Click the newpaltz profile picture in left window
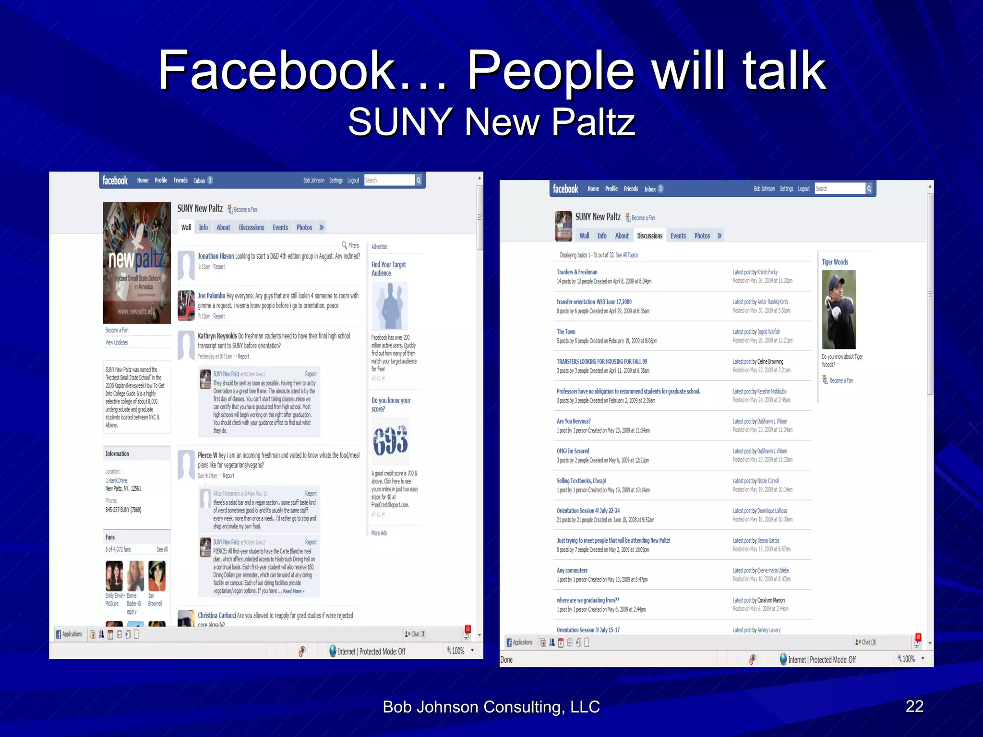This screenshot has width=983, height=737. coord(137,263)
